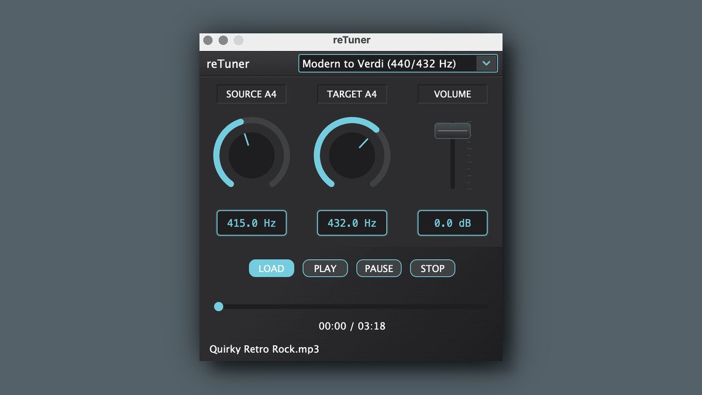
Task: Click the Source A4 rotary knob
Action: click(252, 155)
